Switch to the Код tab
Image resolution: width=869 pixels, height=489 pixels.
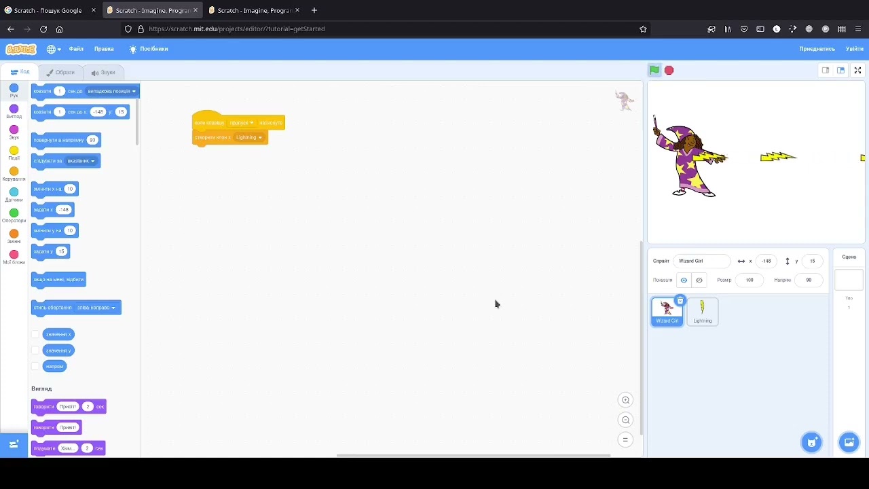20,72
